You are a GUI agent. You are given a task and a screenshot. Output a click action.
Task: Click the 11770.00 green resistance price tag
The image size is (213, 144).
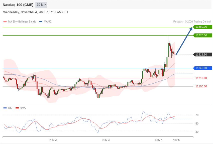(x=202, y=35)
